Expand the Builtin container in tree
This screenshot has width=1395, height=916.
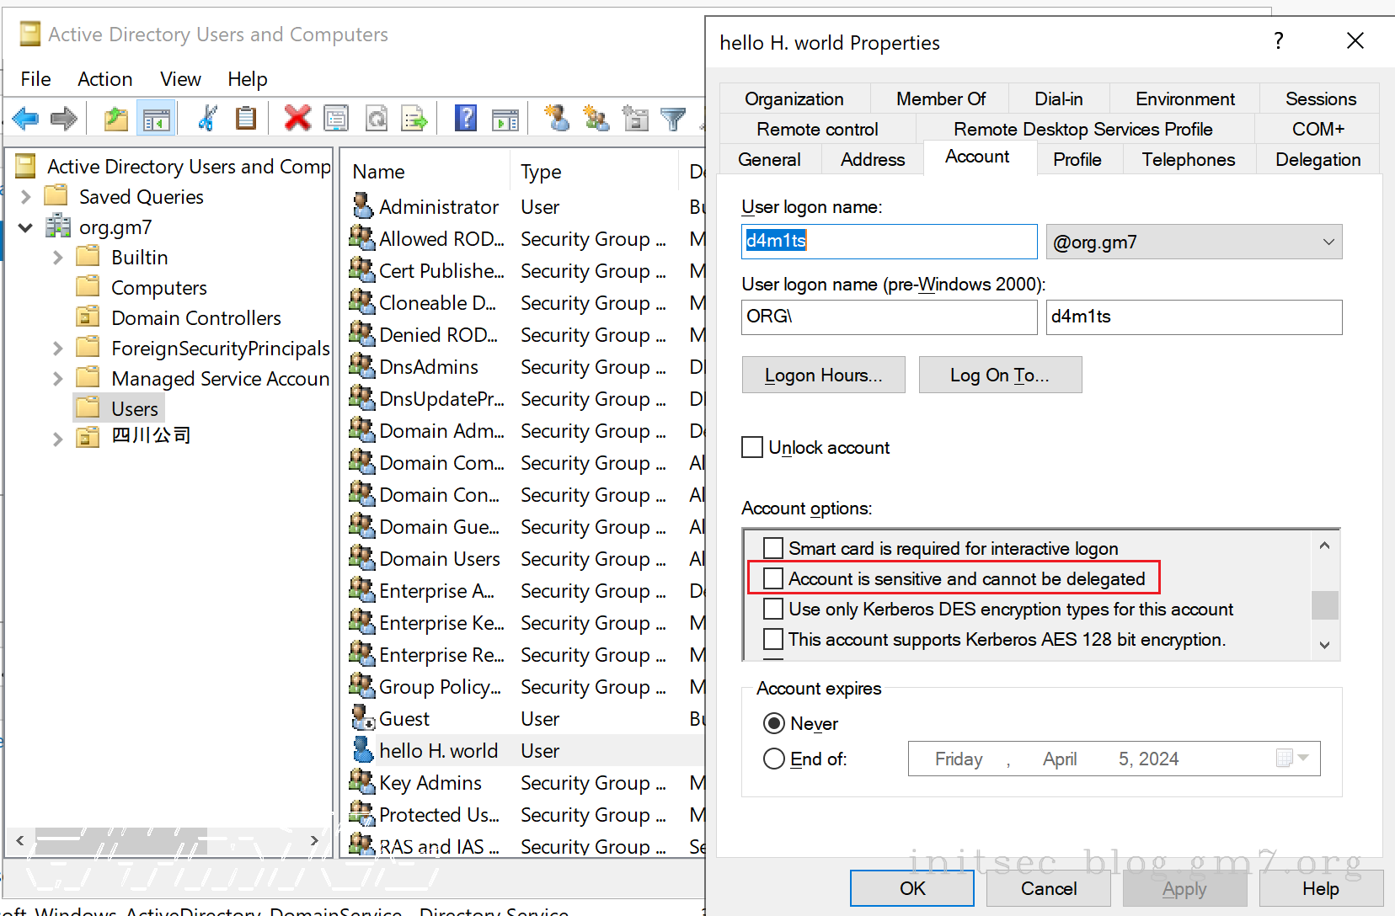(57, 258)
